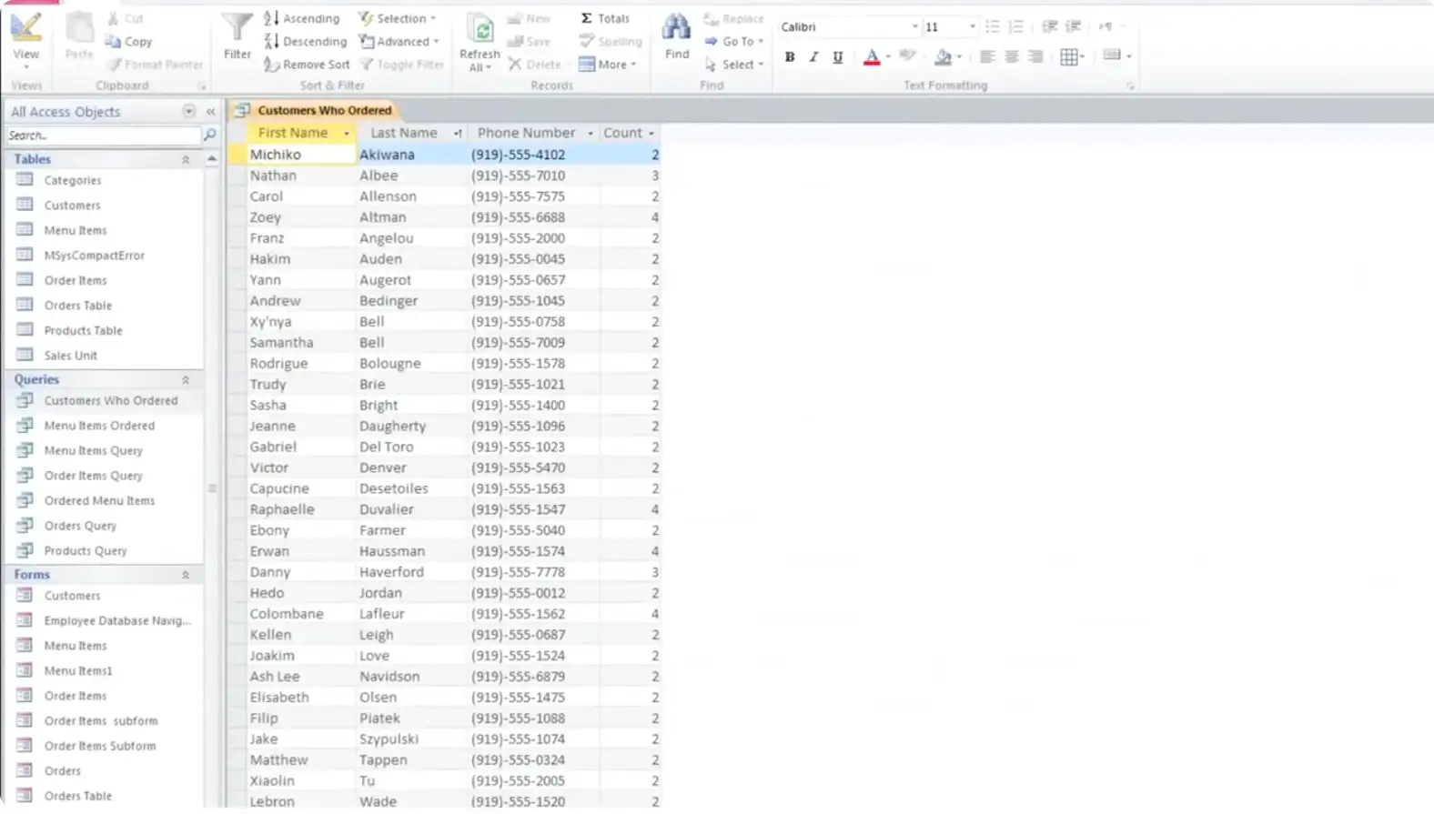Open the gridlines button in Text Formatting
Screen dimensions: 1434x814
(1071, 57)
